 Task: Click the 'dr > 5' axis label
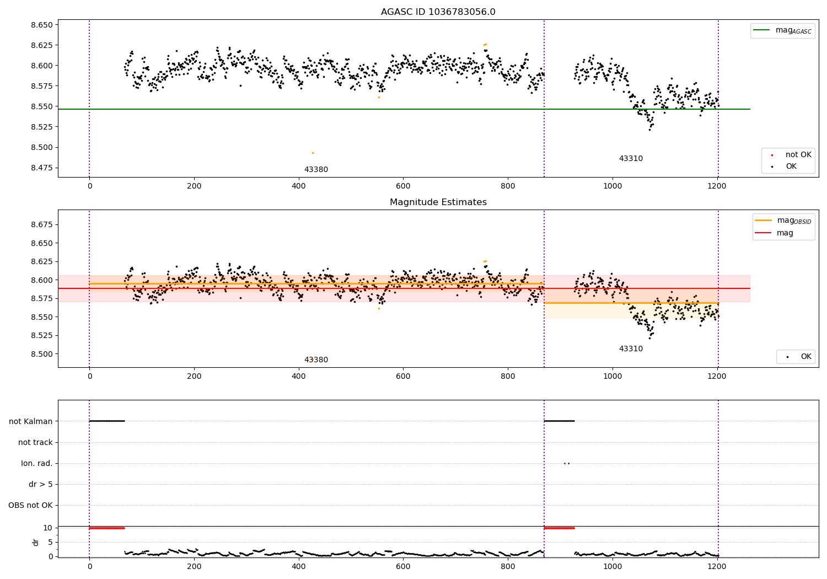tap(41, 484)
